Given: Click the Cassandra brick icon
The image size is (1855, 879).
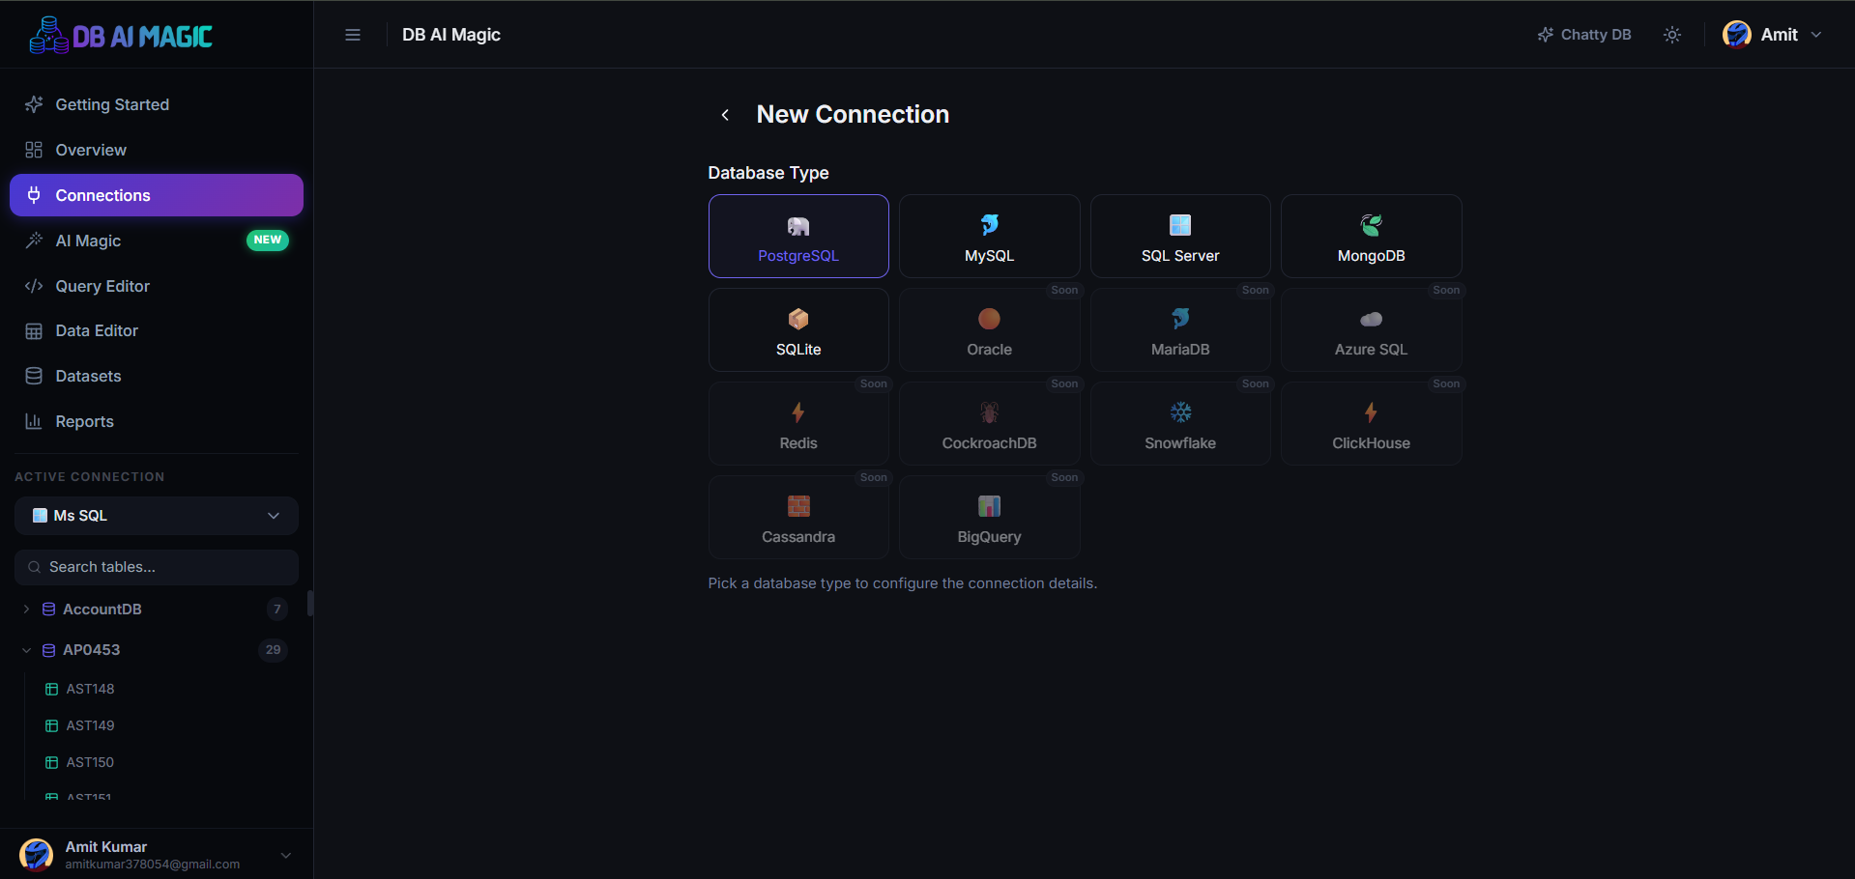Looking at the screenshot, I should point(798,506).
